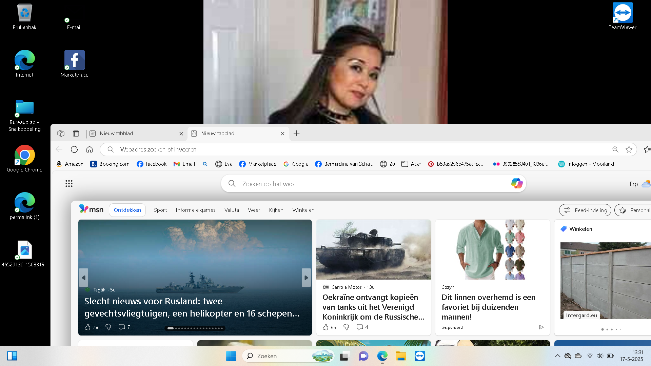Open the Intergard.eu fence shopping thumbnail
This screenshot has width=651, height=366.
[x=606, y=281]
